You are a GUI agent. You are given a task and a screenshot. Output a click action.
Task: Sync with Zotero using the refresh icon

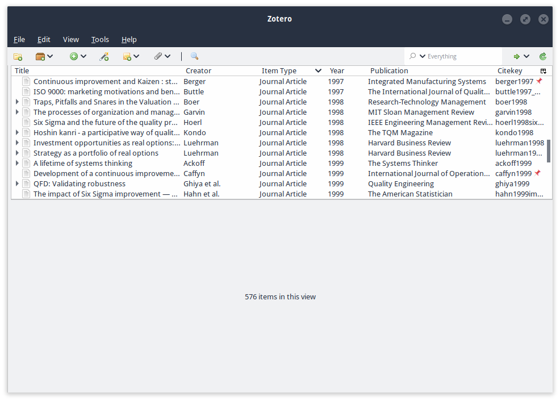click(543, 56)
